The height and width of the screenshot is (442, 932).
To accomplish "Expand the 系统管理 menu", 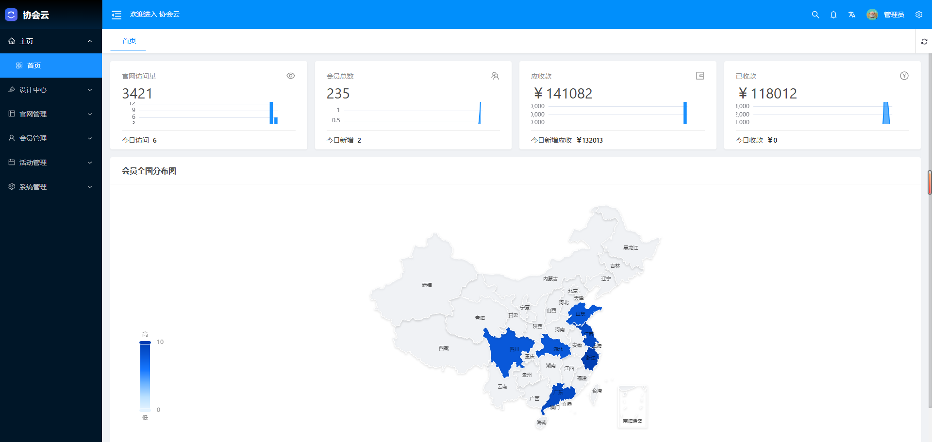I will (x=50, y=186).
